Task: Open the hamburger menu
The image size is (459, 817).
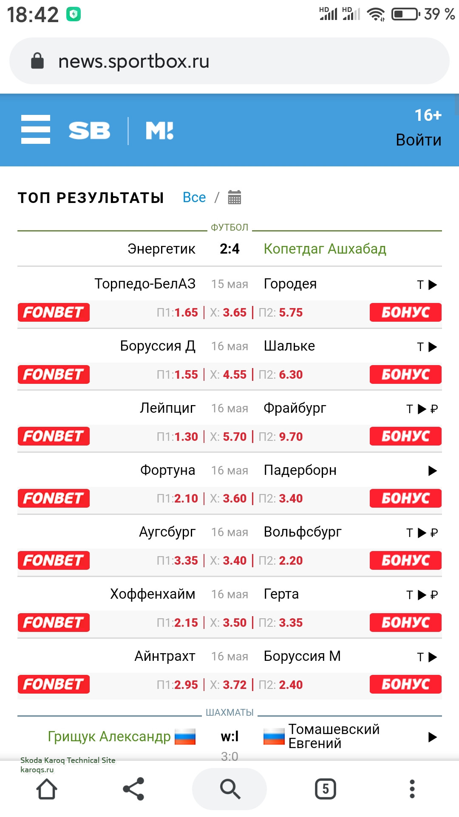Action: coord(36,129)
